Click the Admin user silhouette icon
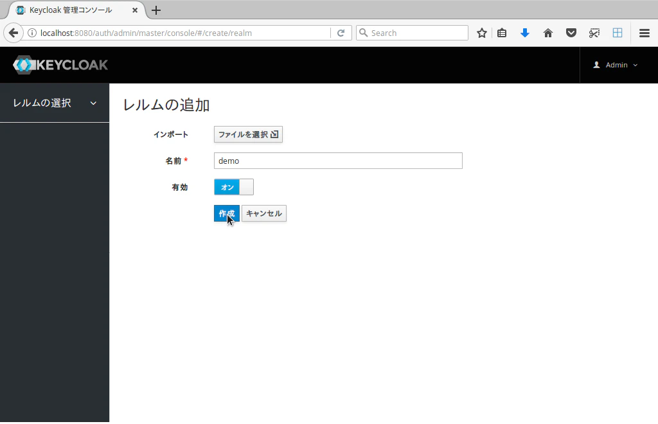 (596, 65)
